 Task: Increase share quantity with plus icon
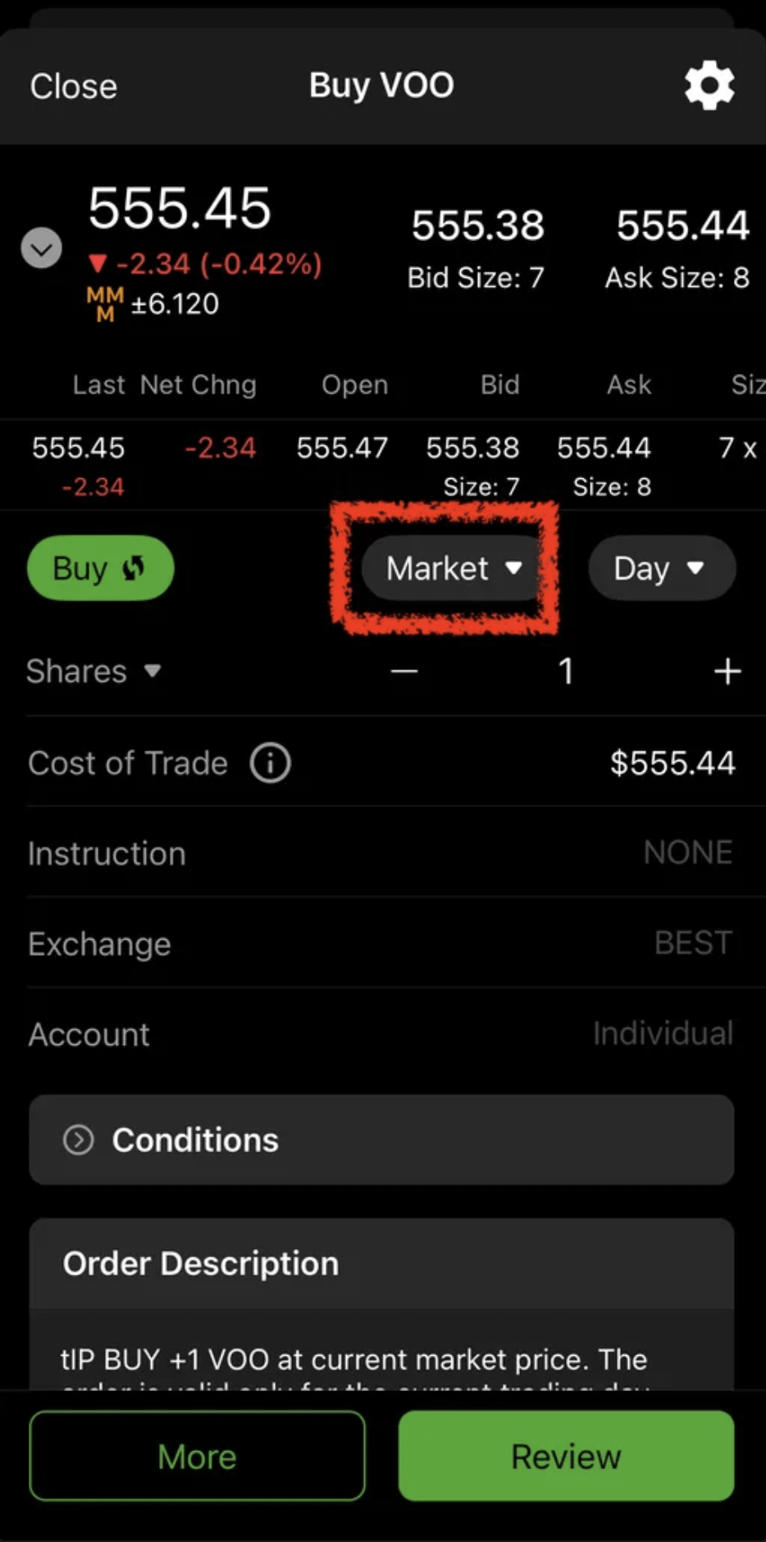[727, 672]
